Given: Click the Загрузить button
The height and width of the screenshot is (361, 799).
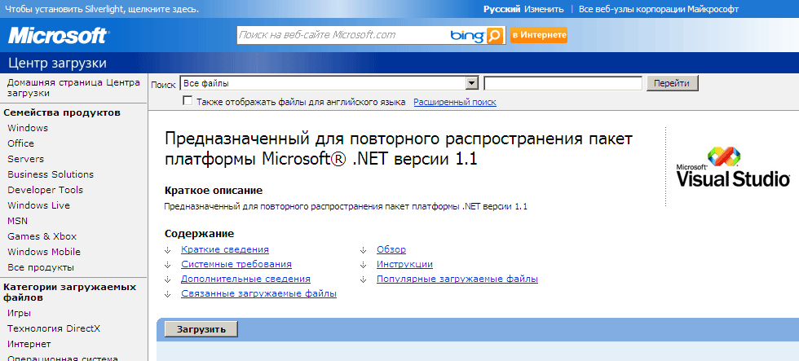Looking at the screenshot, I should coord(201,329).
